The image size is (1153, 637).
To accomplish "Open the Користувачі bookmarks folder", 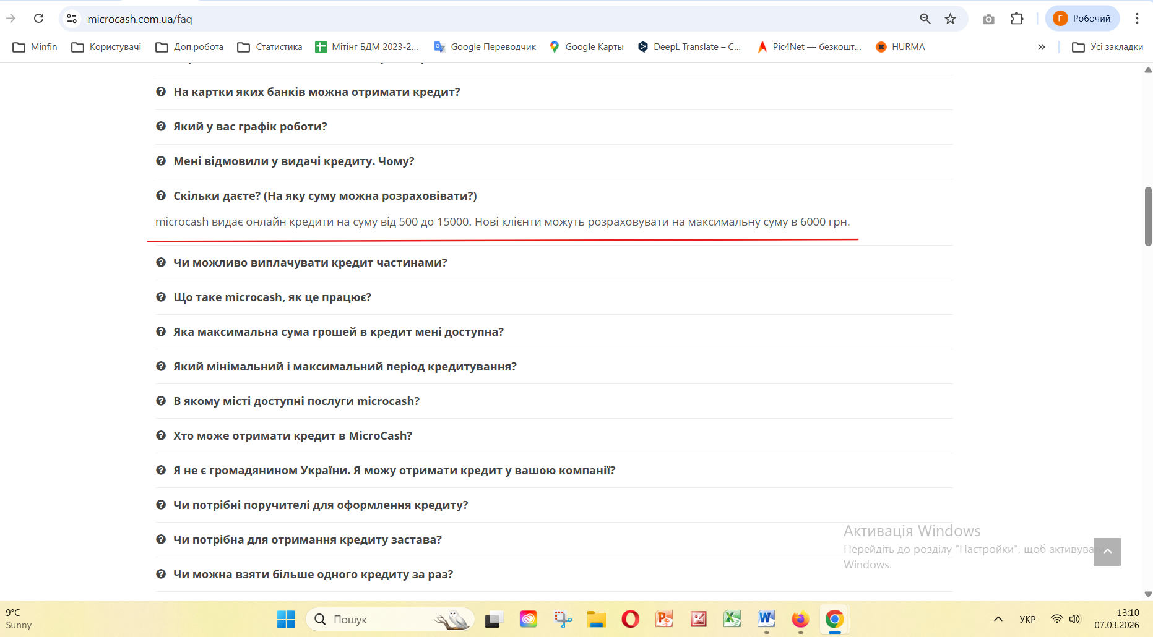I will (106, 47).
